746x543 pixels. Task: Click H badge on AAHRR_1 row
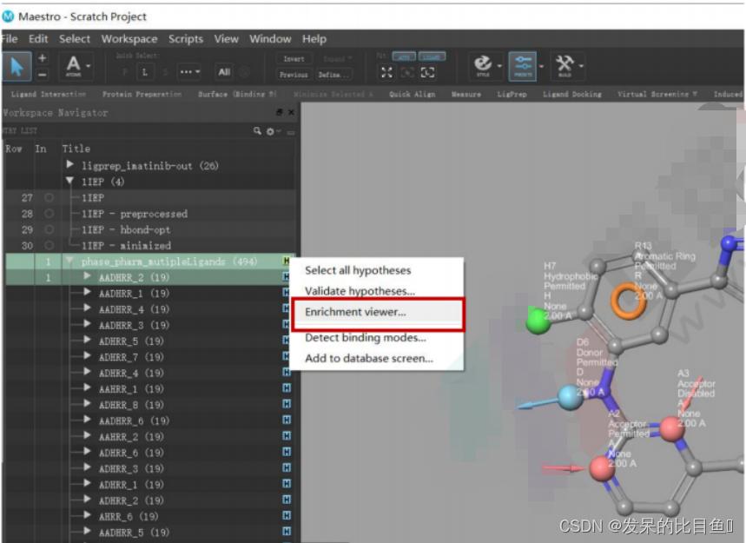[287, 388]
